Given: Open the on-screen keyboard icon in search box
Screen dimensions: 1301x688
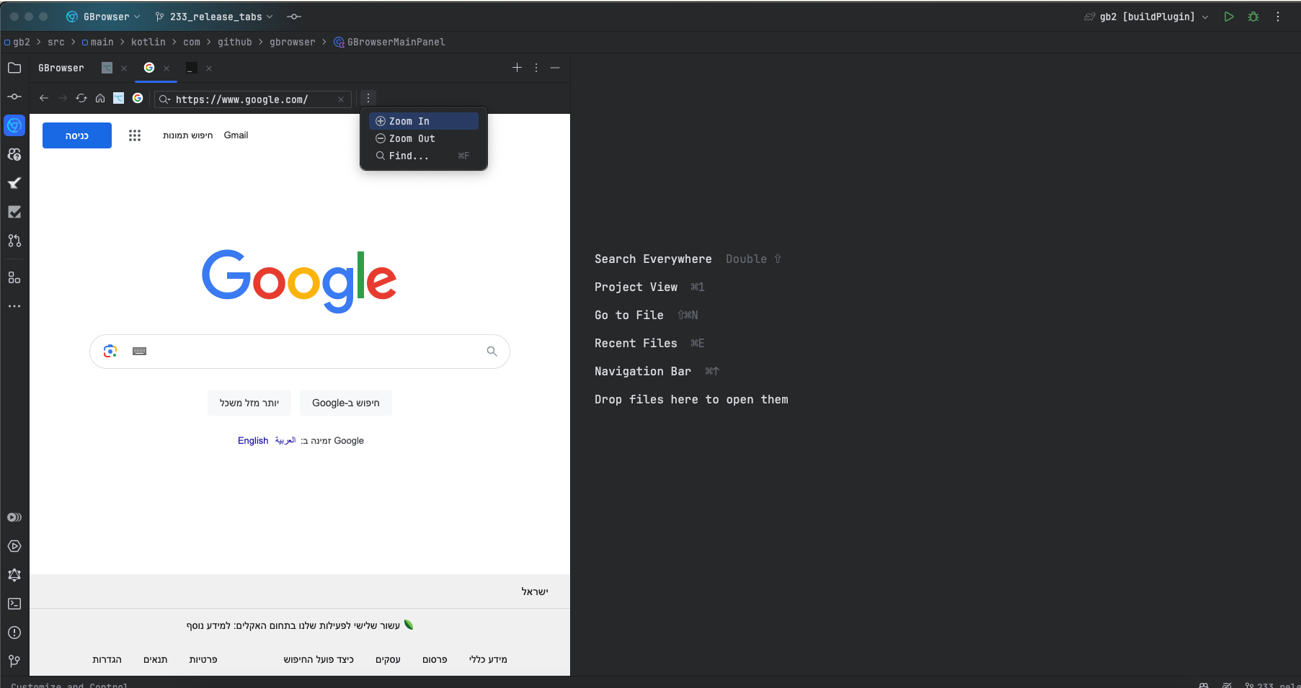Looking at the screenshot, I should (x=140, y=352).
